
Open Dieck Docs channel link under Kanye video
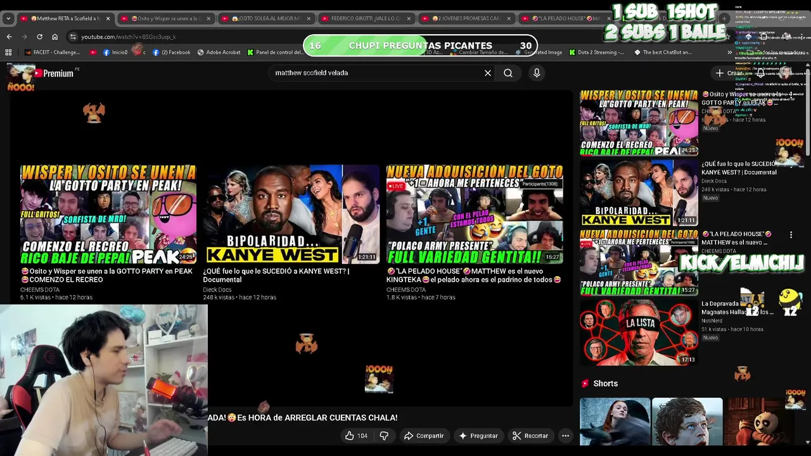(x=217, y=290)
